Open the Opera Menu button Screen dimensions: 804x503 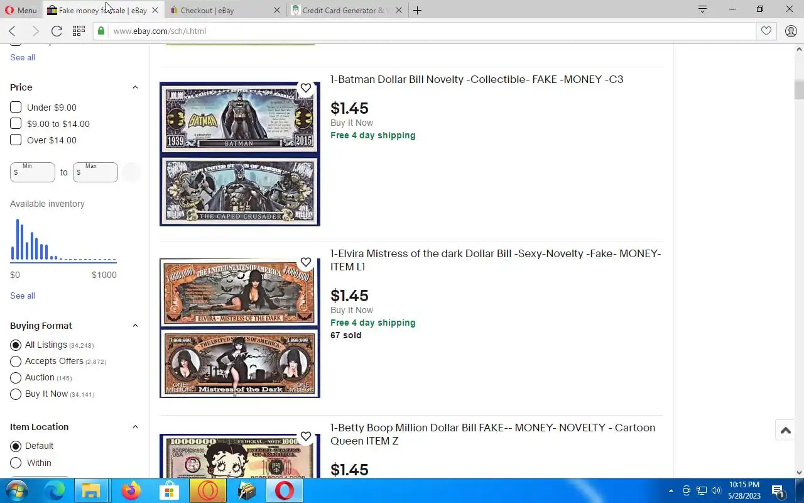[21, 10]
